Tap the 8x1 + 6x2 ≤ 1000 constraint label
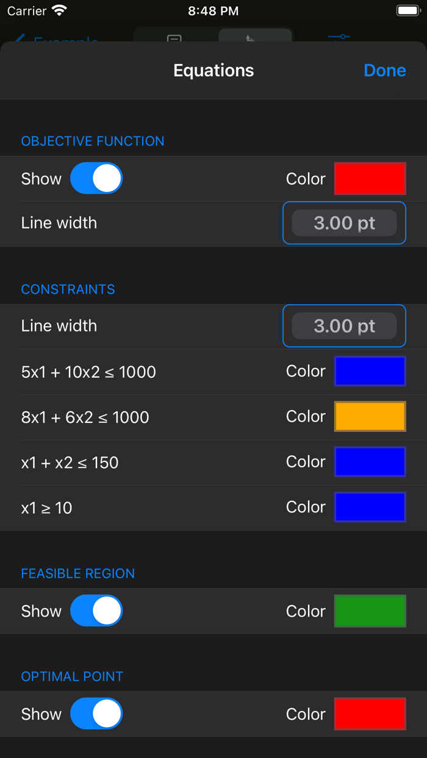 [x=85, y=417]
